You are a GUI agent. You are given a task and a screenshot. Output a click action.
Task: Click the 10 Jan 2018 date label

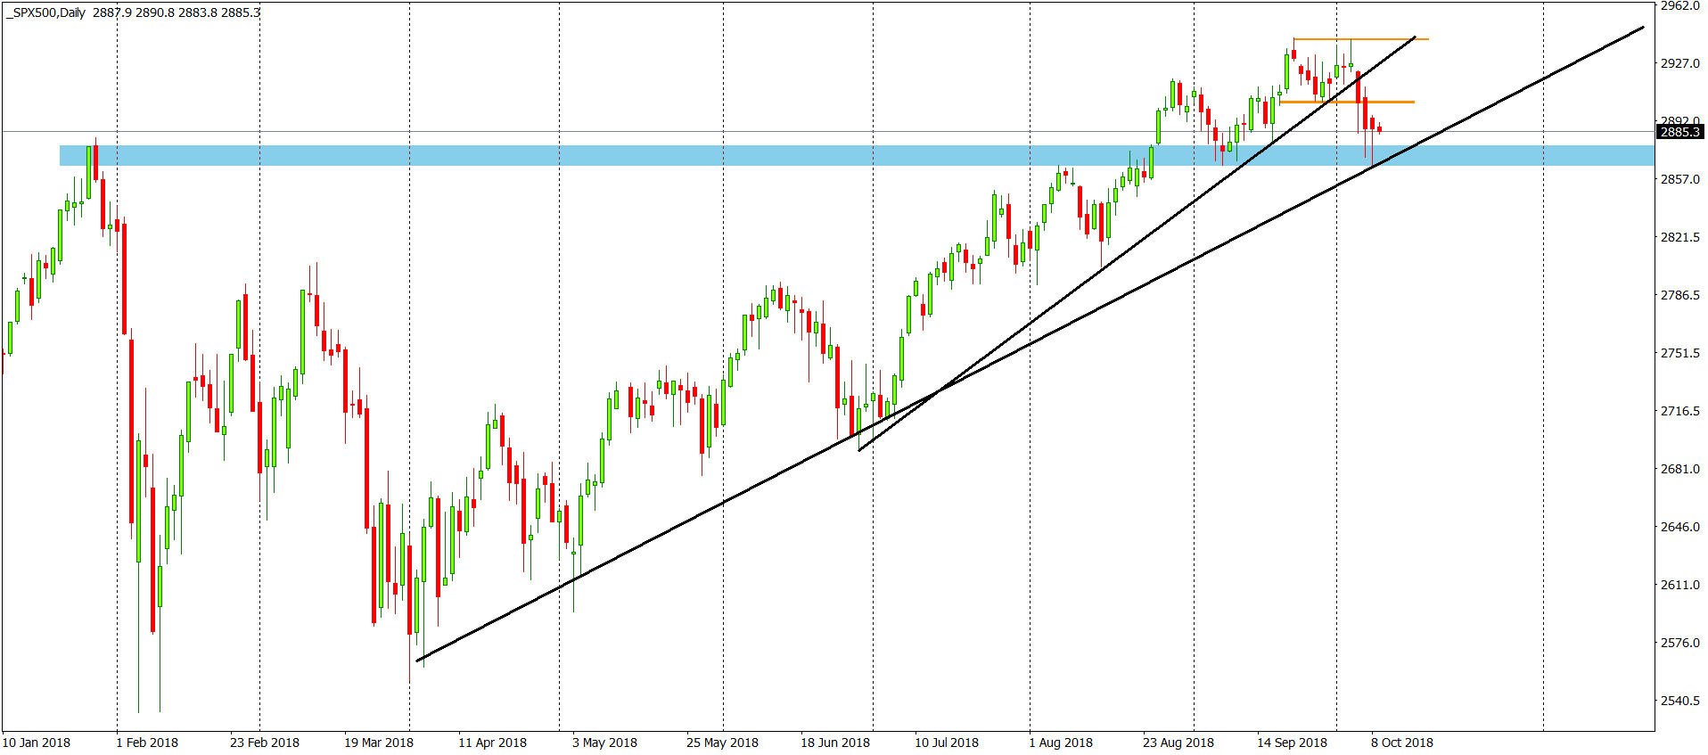pyautogui.click(x=37, y=743)
